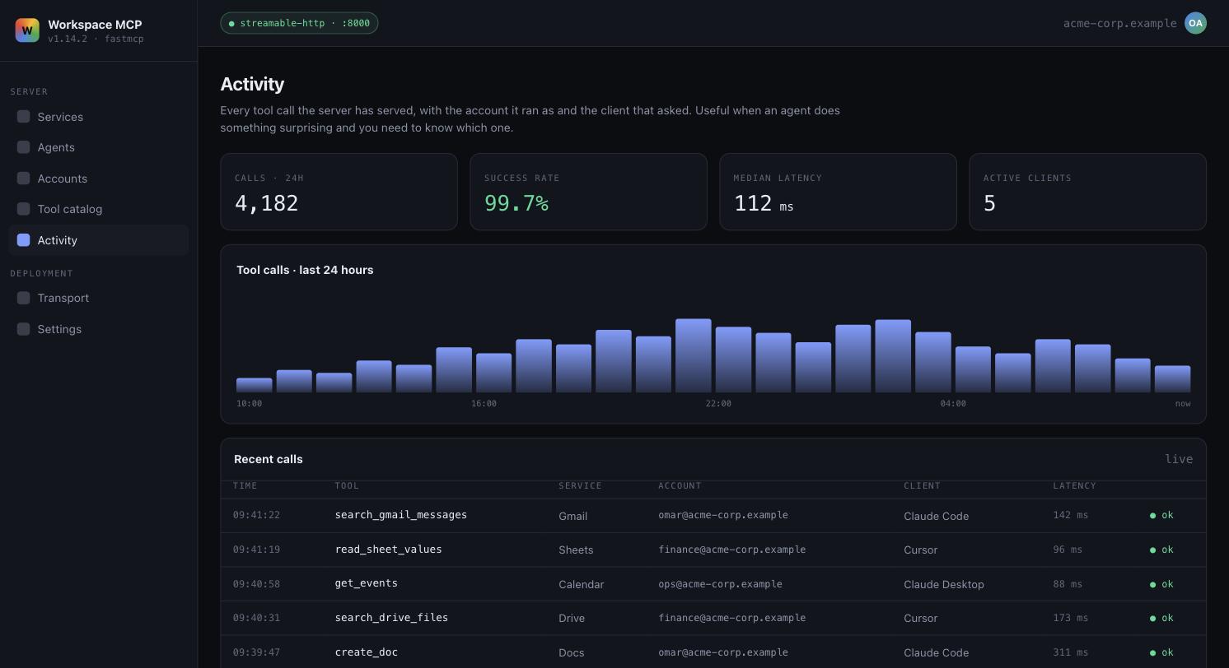Click the Agents sidebar icon

point(24,147)
